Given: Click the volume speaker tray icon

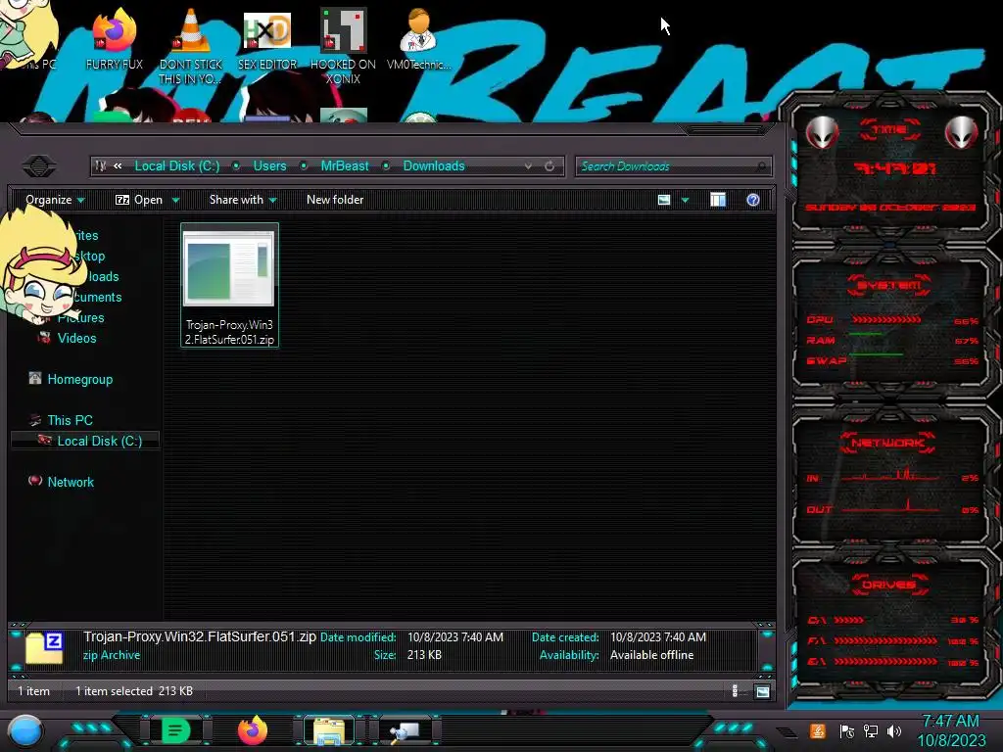Looking at the screenshot, I should pyautogui.click(x=894, y=731).
